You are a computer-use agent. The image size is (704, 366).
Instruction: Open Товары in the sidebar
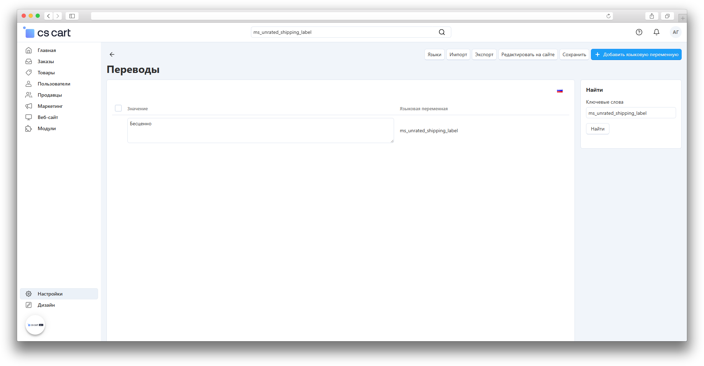point(46,73)
